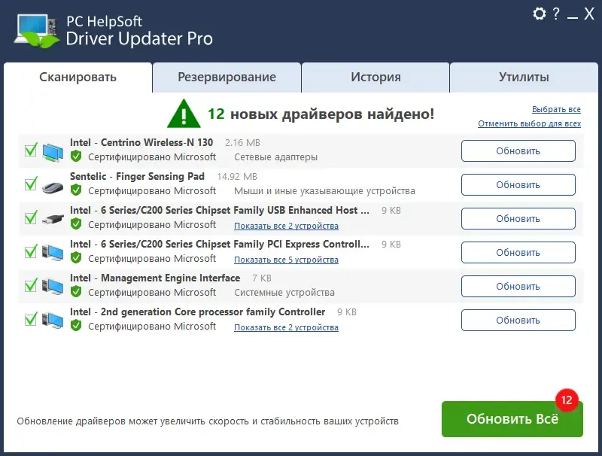Click the Выбрать все link
Image resolution: width=602 pixels, height=456 pixels.
[x=556, y=108]
